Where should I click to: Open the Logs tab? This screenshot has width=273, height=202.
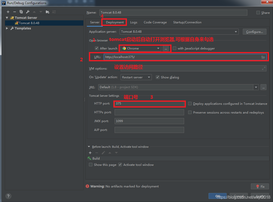[x=134, y=22]
